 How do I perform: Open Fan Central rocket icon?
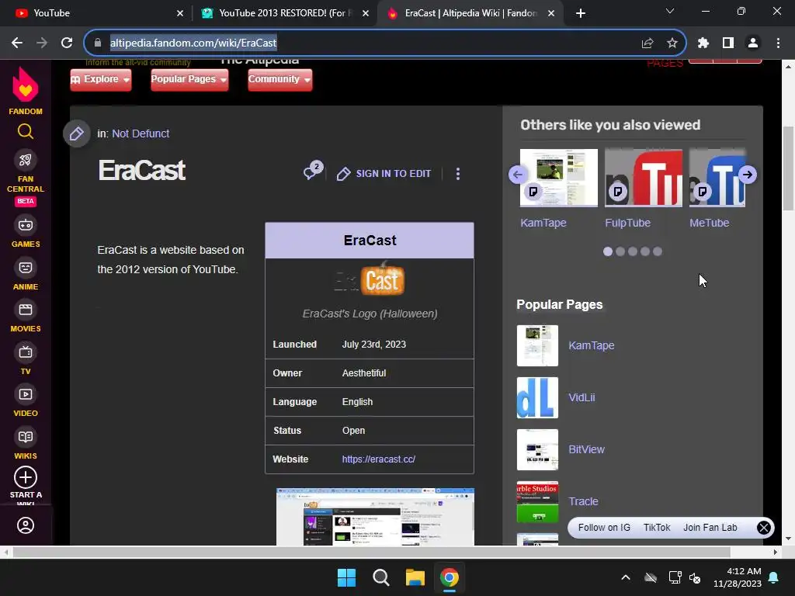(x=26, y=160)
